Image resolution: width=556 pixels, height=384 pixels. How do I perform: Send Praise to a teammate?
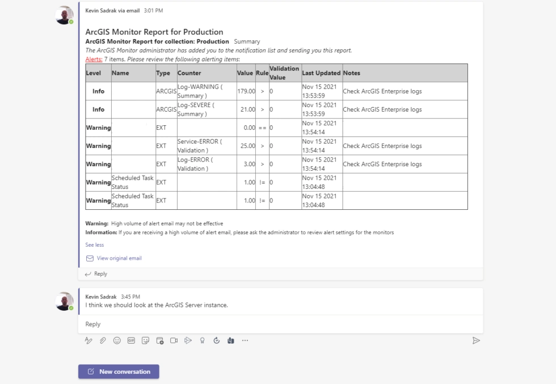pos(202,340)
